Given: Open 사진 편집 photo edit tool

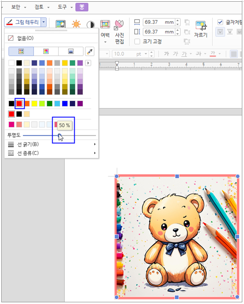Looking at the screenshot, I should (119, 32).
